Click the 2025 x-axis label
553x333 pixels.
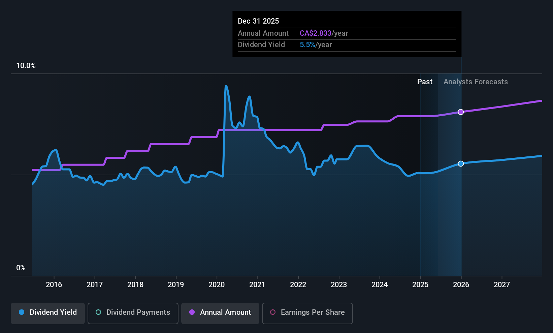(x=420, y=285)
